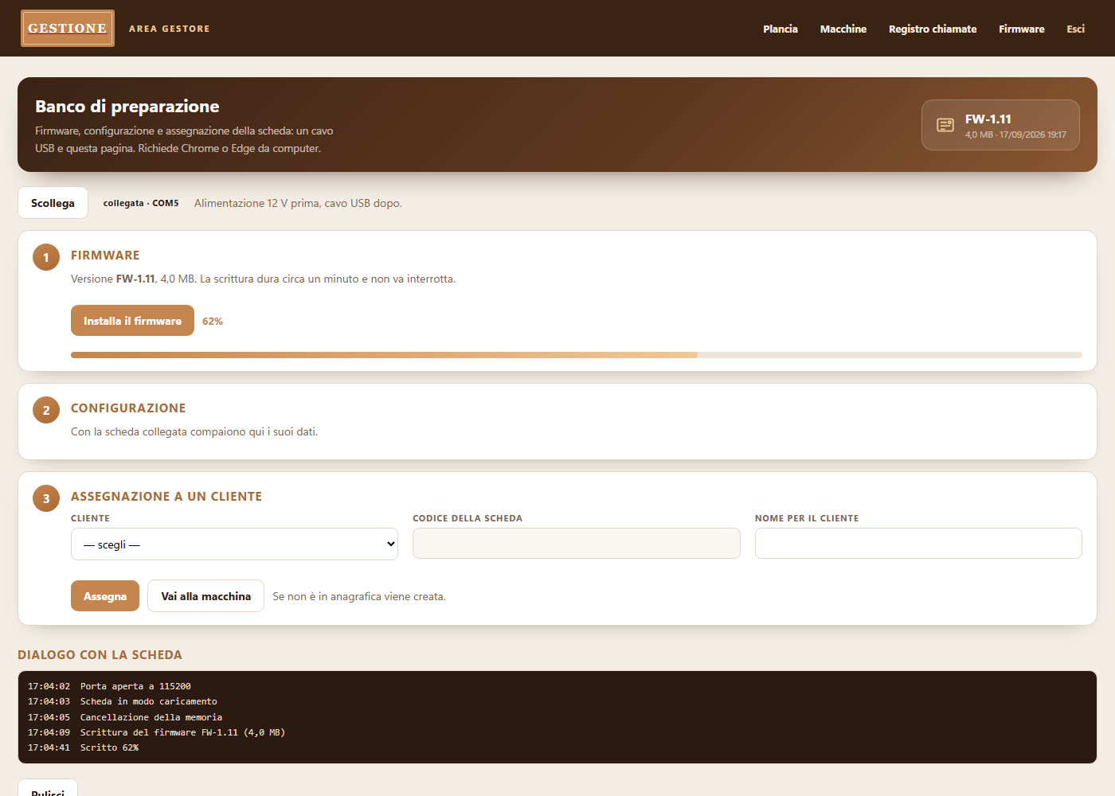
Task: Click the 'AREA GESTORE' header label
Action: coord(170,29)
